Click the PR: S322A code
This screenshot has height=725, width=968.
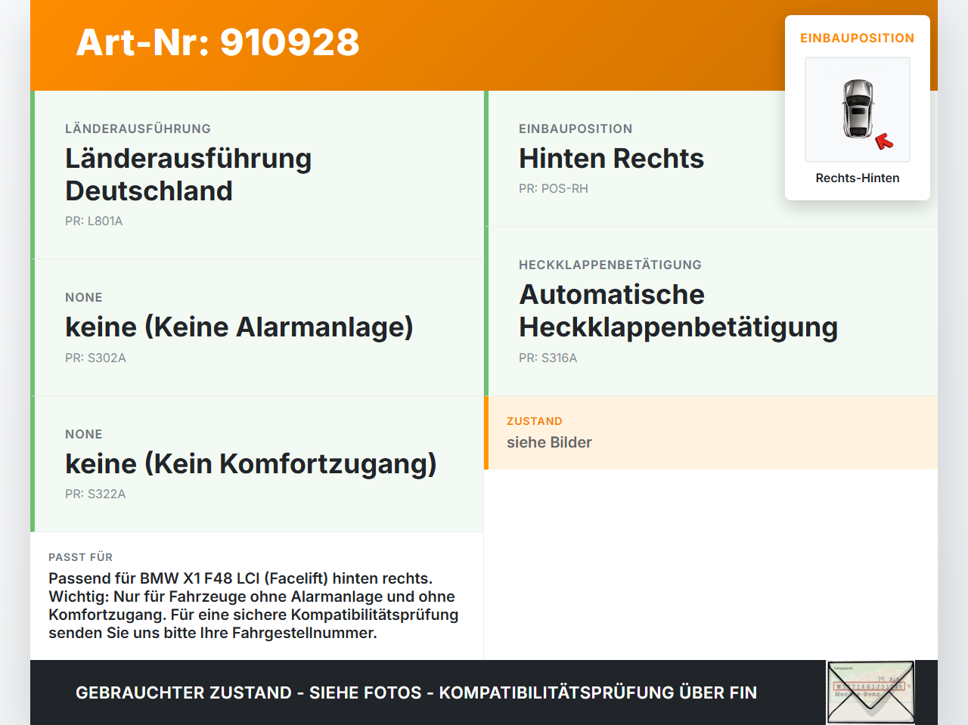(x=95, y=494)
